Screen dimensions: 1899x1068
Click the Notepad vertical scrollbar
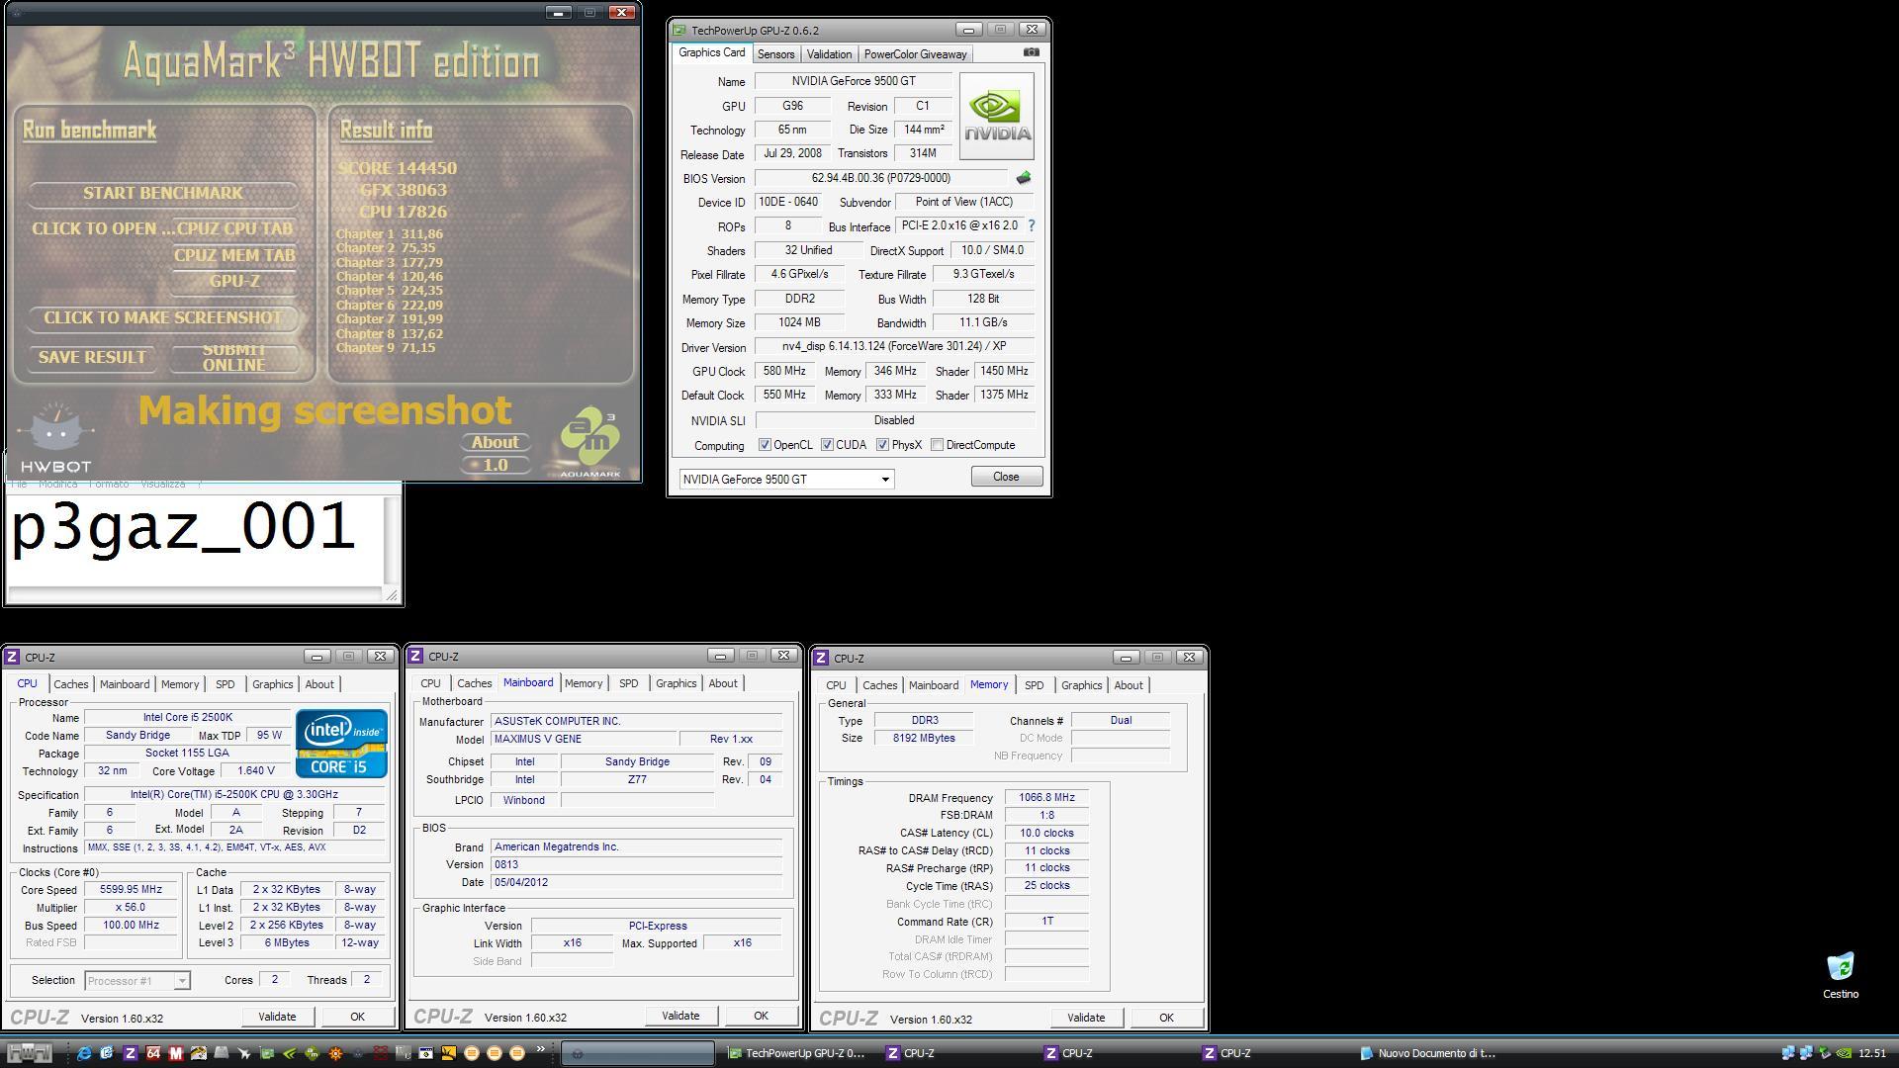pos(391,540)
